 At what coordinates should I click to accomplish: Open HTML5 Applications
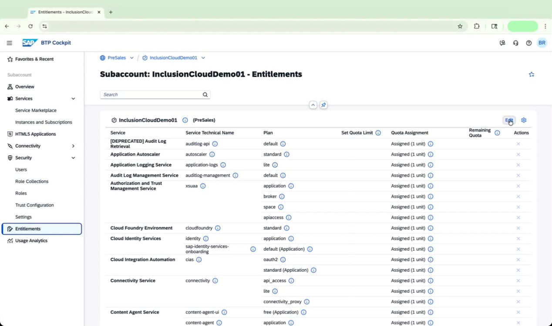click(35, 134)
